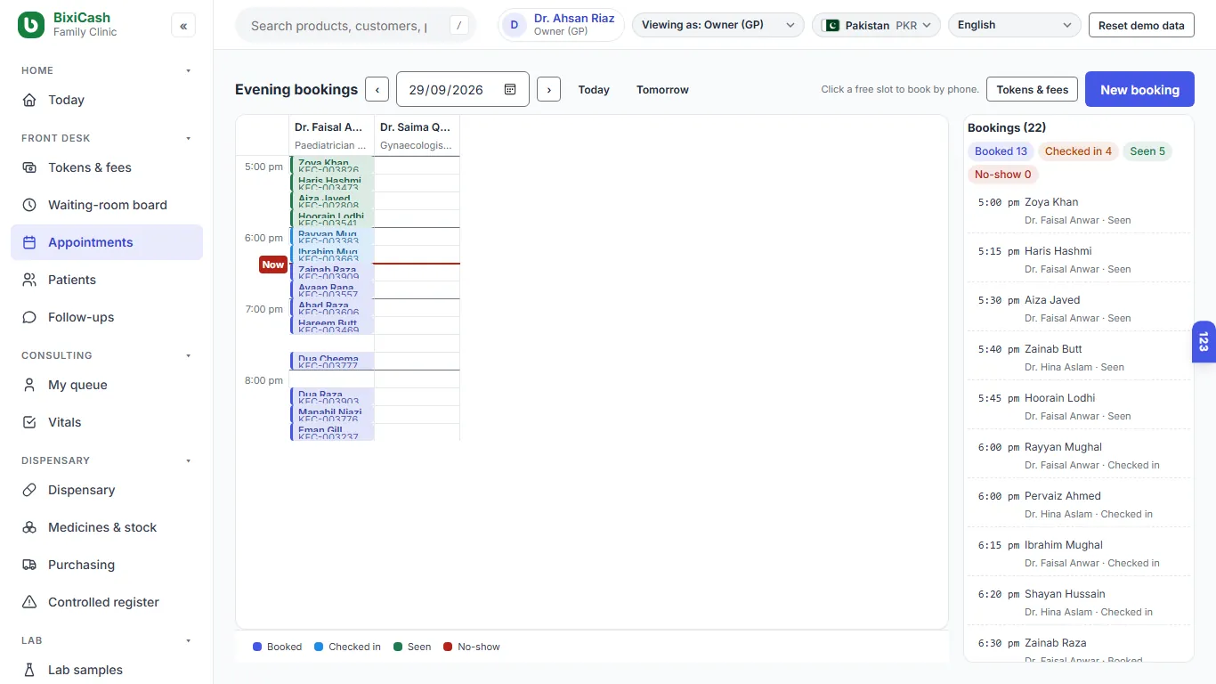
Task: Open the English language dropdown
Action: tap(1015, 25)
